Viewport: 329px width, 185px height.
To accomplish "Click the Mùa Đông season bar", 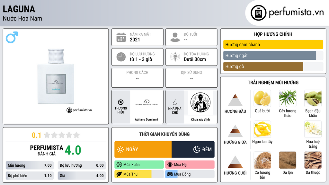I will tap(190, 174).
